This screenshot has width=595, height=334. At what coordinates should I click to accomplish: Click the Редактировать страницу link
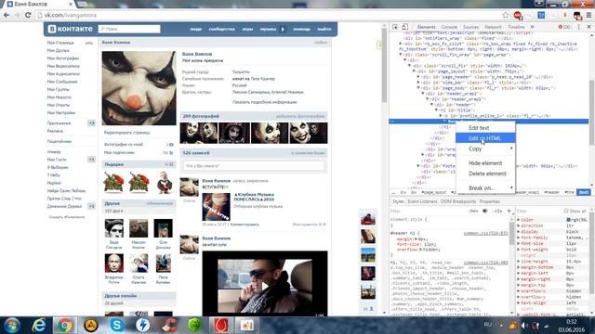[x=126, y=133]
